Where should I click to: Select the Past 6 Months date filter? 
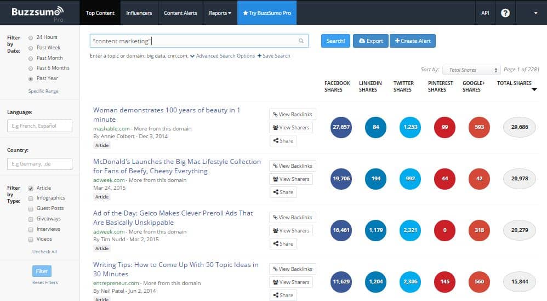[31, 69]
